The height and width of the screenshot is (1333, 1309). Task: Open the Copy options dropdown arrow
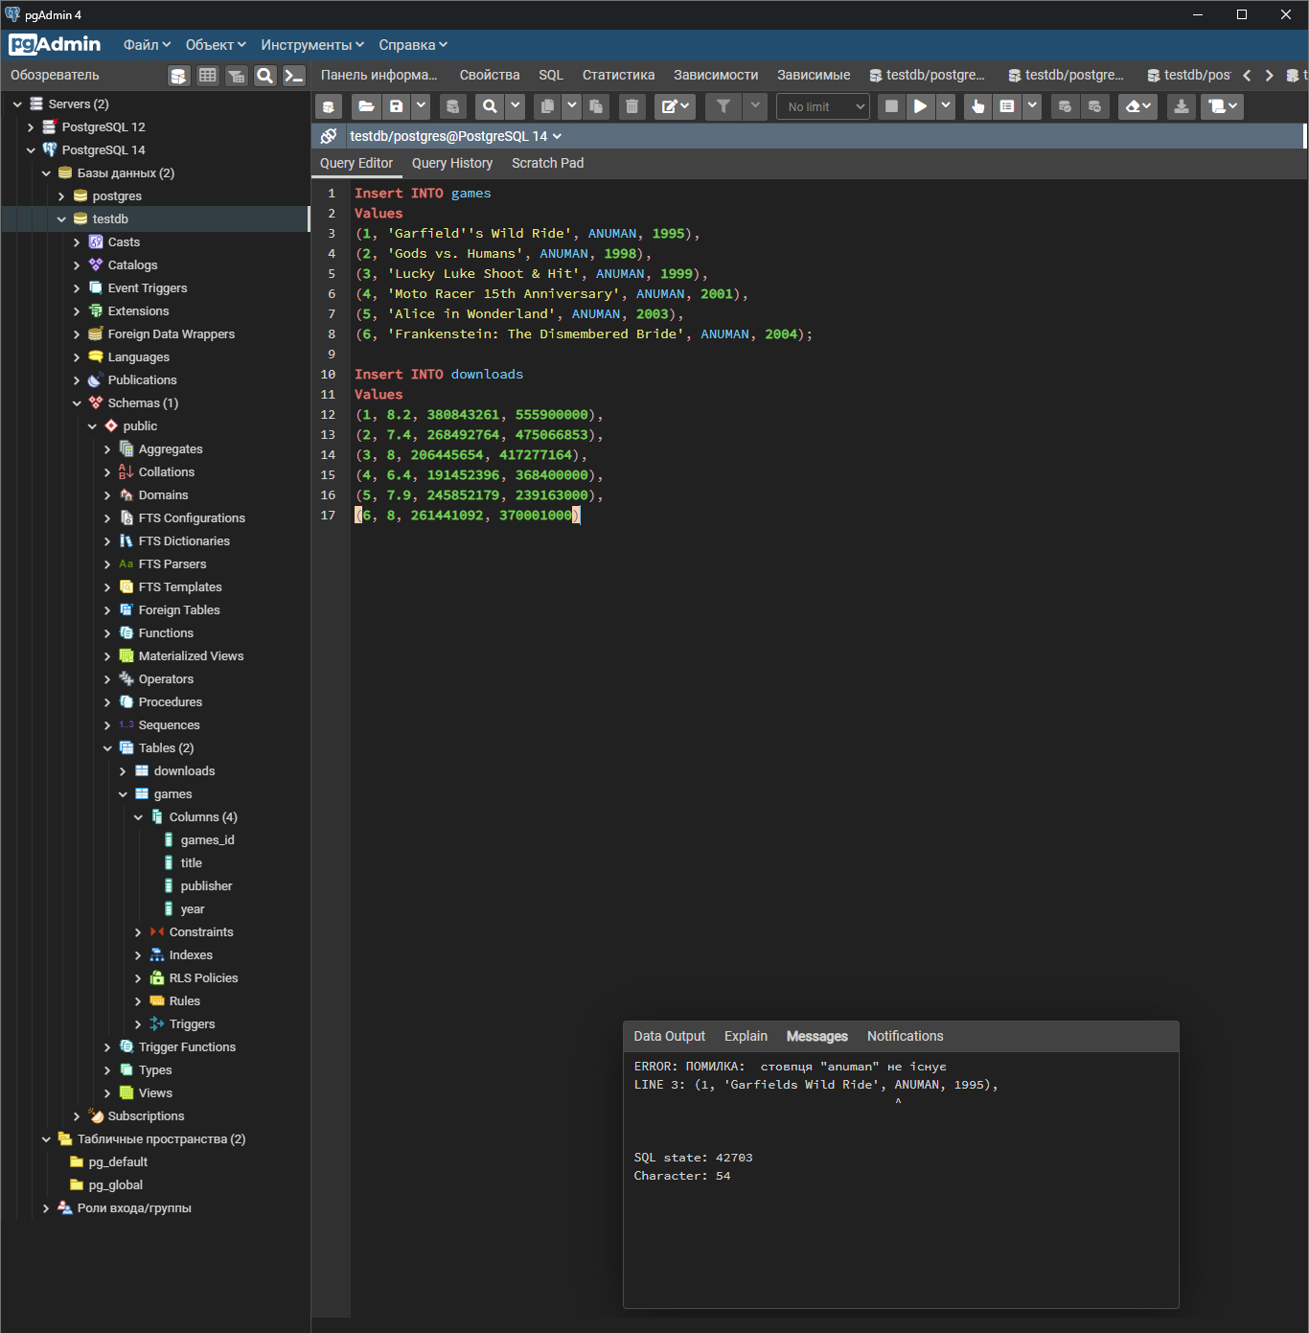coord(572,106)
